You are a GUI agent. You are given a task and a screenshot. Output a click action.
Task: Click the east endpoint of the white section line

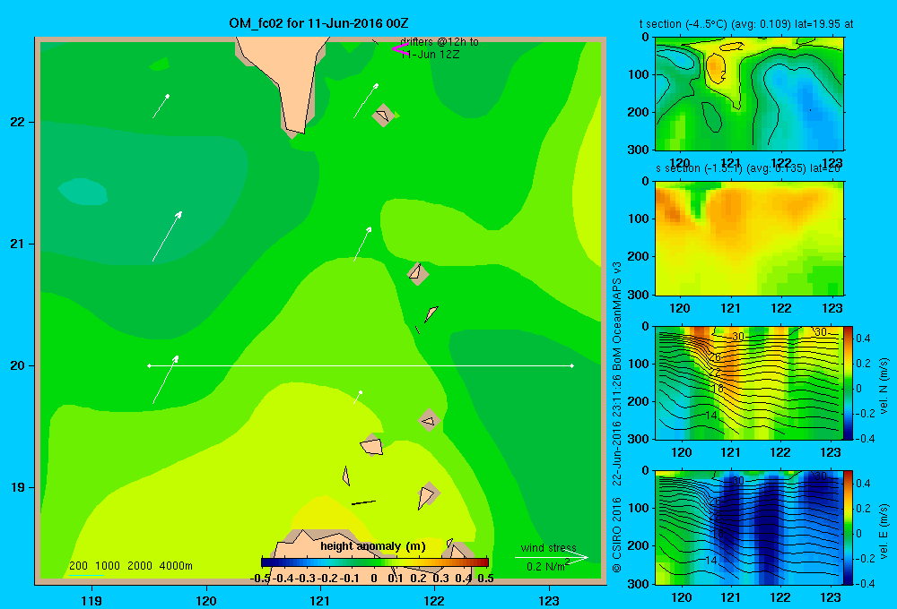(572, 365)
